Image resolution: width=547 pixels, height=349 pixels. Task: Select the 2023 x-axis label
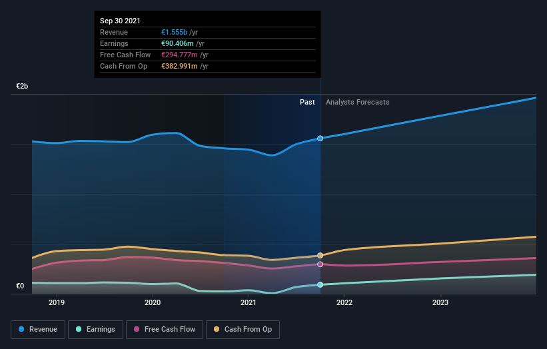pos(440,302)
